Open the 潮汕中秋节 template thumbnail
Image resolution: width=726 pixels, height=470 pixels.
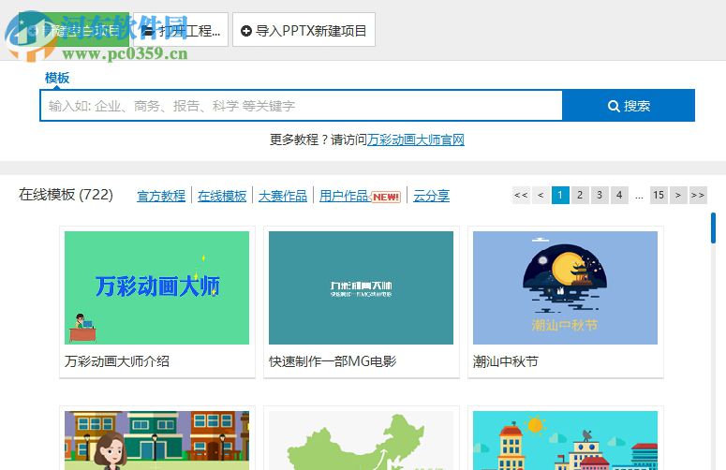click(x=565, y=287)
